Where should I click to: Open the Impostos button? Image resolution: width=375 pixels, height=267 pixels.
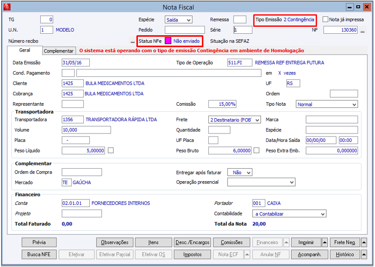click(x=192, y=254)
